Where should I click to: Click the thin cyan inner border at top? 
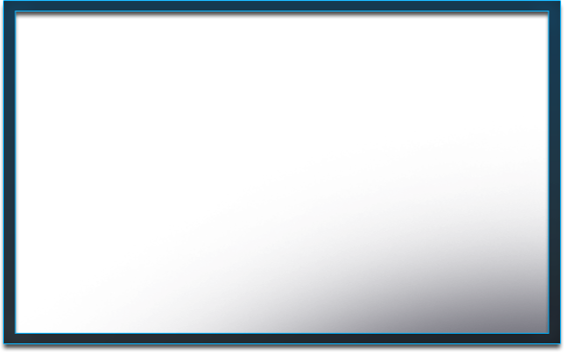(282, 12)
